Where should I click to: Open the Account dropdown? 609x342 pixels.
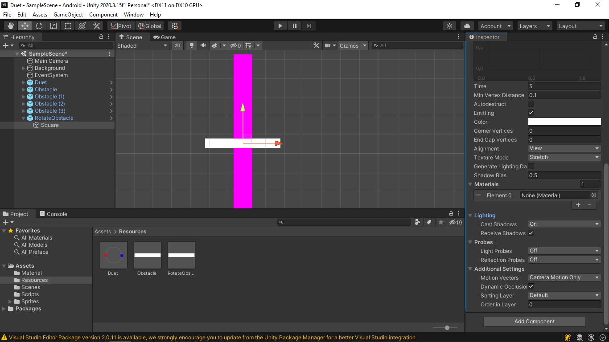(495, 26)
